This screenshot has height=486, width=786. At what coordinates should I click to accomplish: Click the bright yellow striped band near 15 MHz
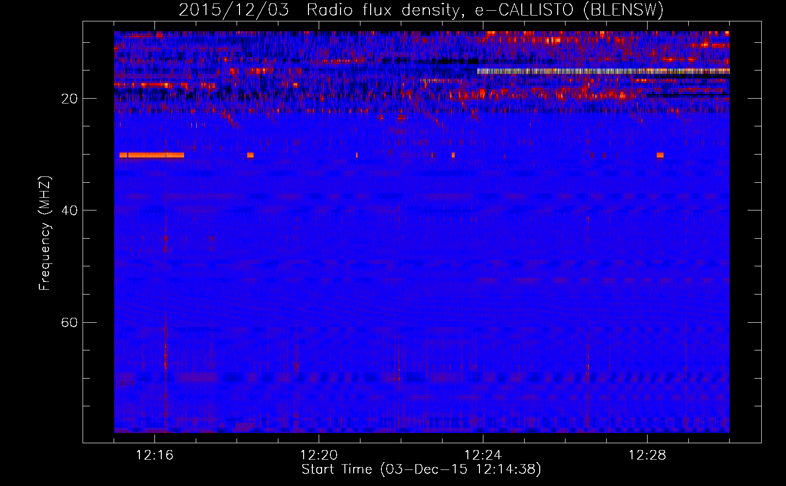click(603, 71)
